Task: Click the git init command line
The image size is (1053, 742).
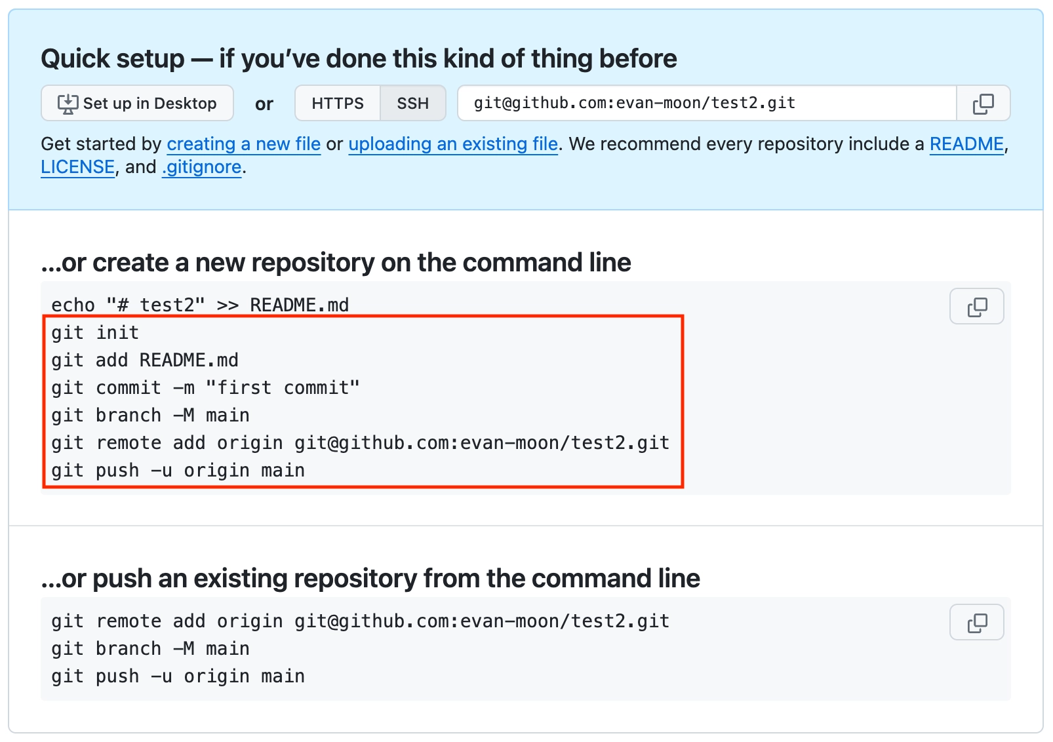Action: [x=95, y=333]
